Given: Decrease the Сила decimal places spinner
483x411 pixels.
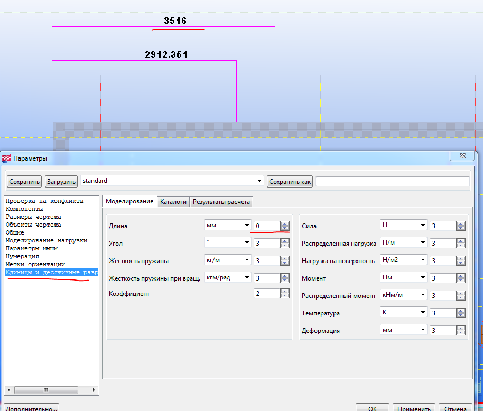Looking at the screenshot, I should click(x=460, y=228).
